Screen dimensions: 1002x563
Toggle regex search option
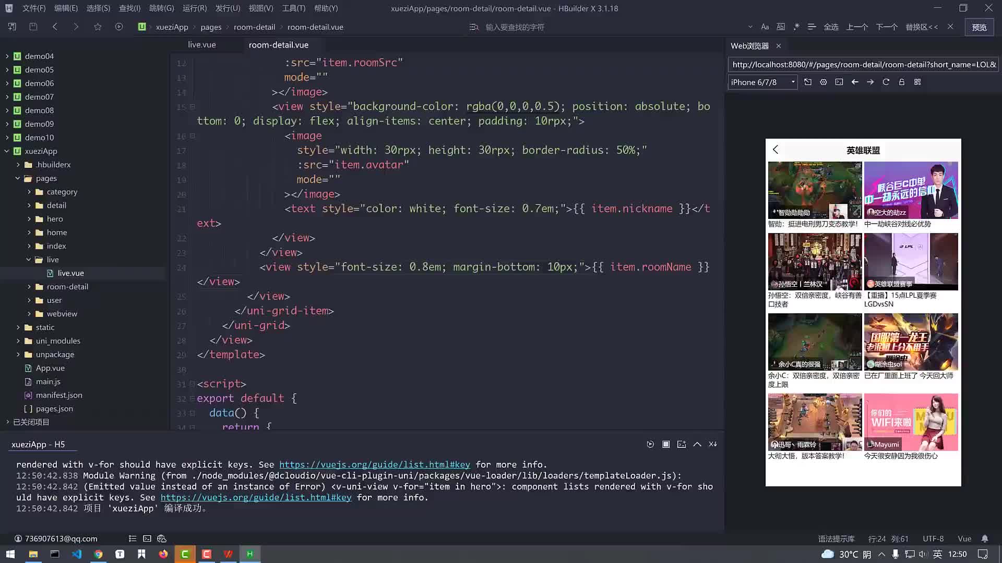click(796, 27)
